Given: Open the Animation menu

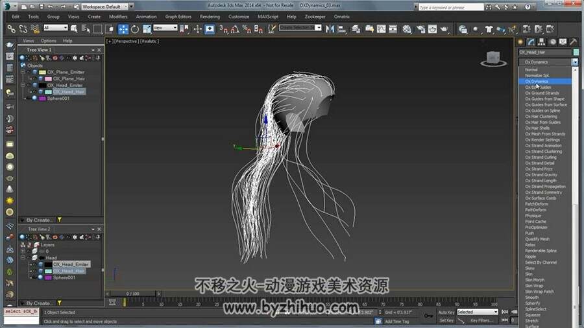Looking at the screenshot, I should (x=146, y=17).
